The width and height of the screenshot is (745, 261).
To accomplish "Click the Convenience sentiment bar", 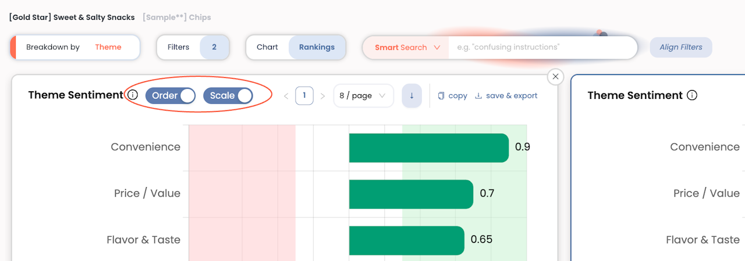I will click(x=428, y=148).
